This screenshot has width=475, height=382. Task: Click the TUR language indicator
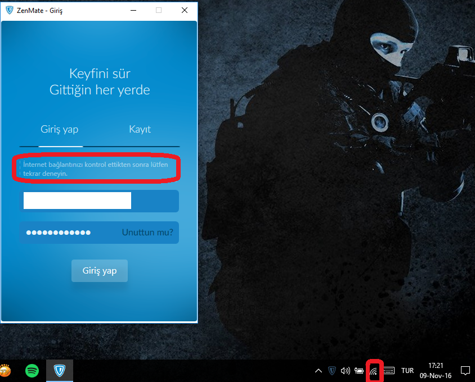click(407, 371)
